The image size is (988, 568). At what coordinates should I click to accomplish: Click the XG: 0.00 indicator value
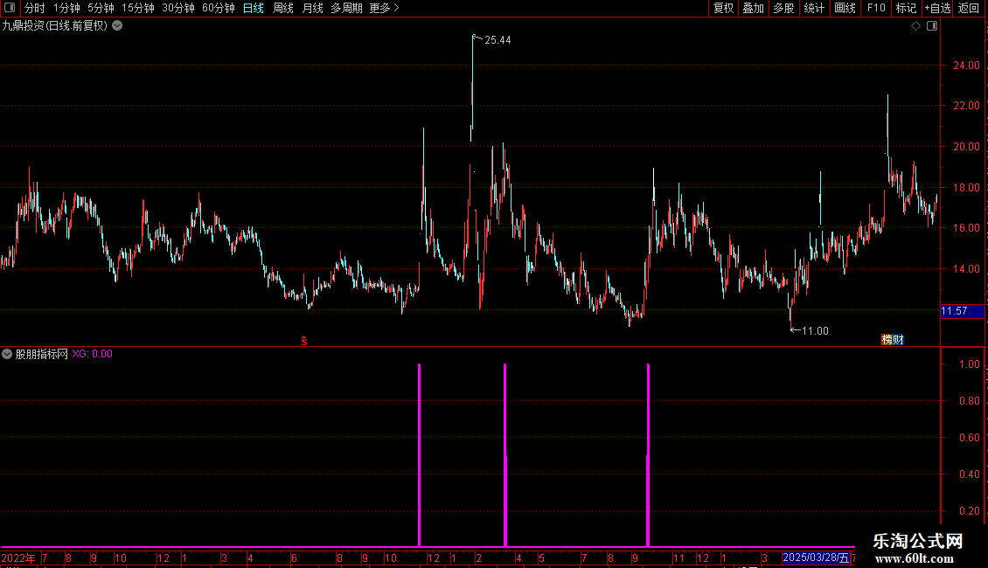coord(92,354)
